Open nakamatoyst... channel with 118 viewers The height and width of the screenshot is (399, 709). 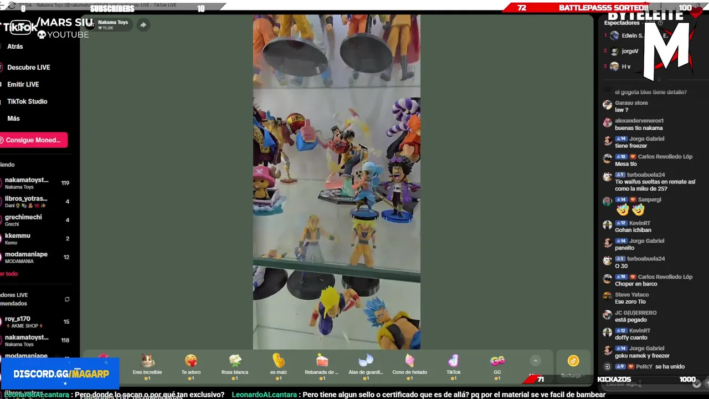pyautogui.click(x=36, y=340)
